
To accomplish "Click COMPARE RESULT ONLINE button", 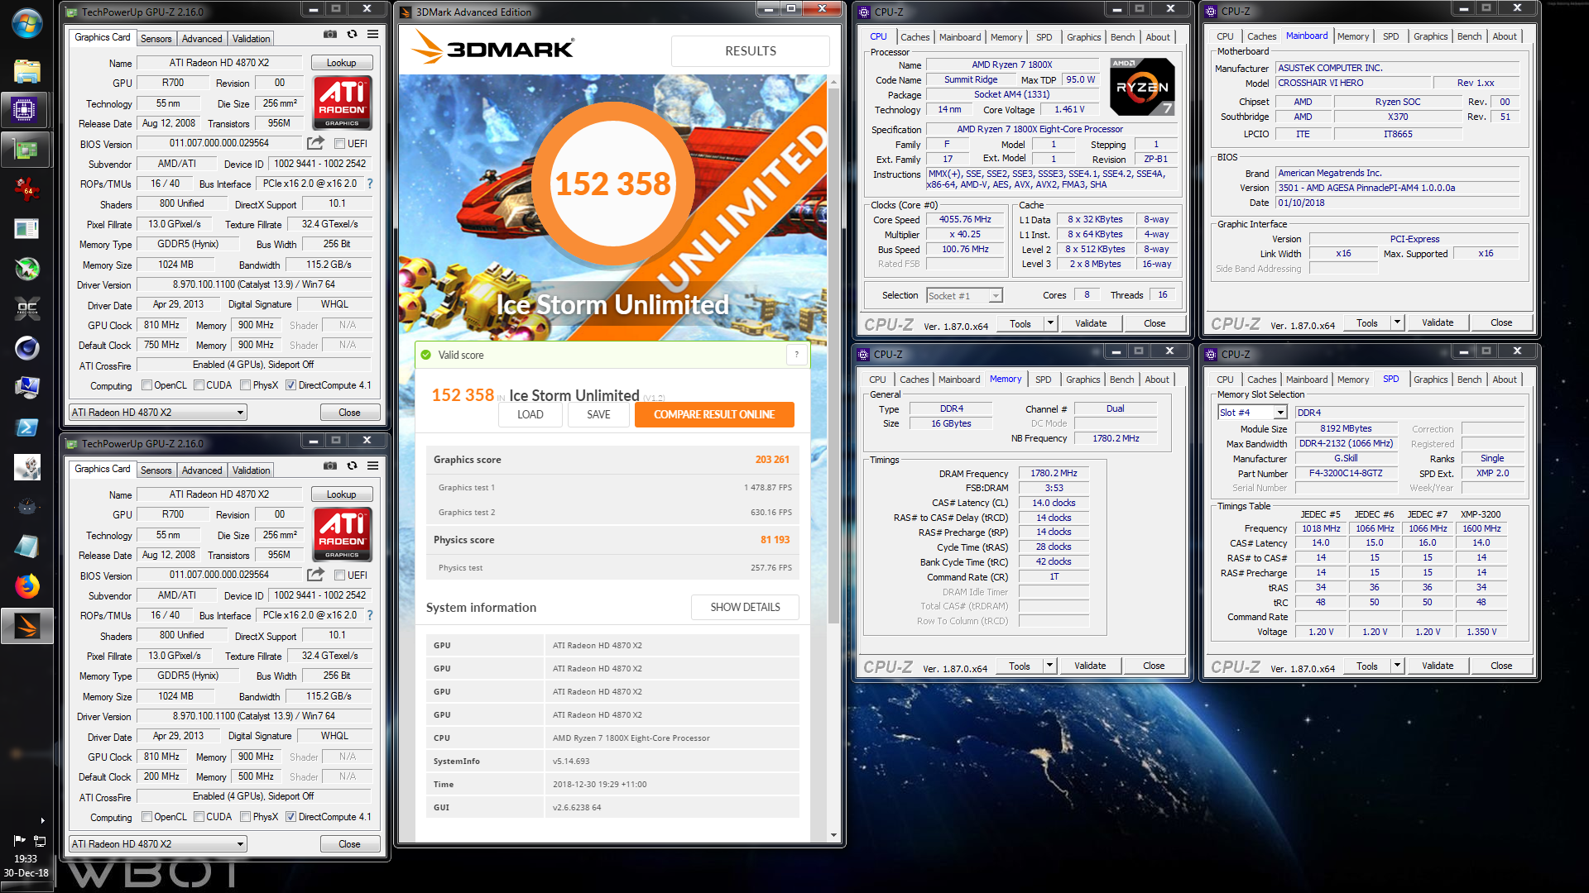I will [x=714, y=414].
